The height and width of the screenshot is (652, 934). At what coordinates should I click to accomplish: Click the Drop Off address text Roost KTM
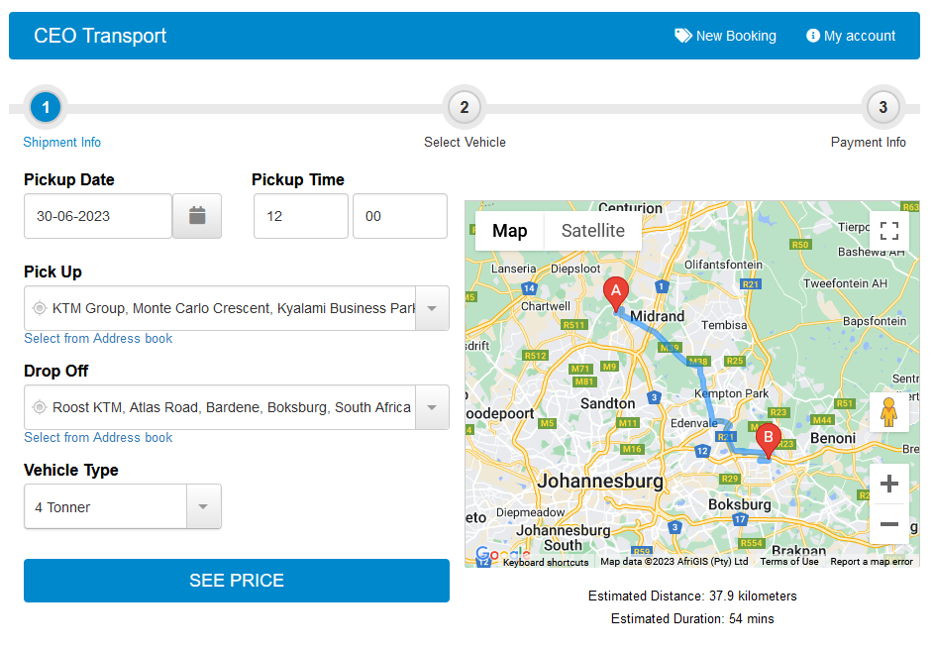(x=232, y=407)
